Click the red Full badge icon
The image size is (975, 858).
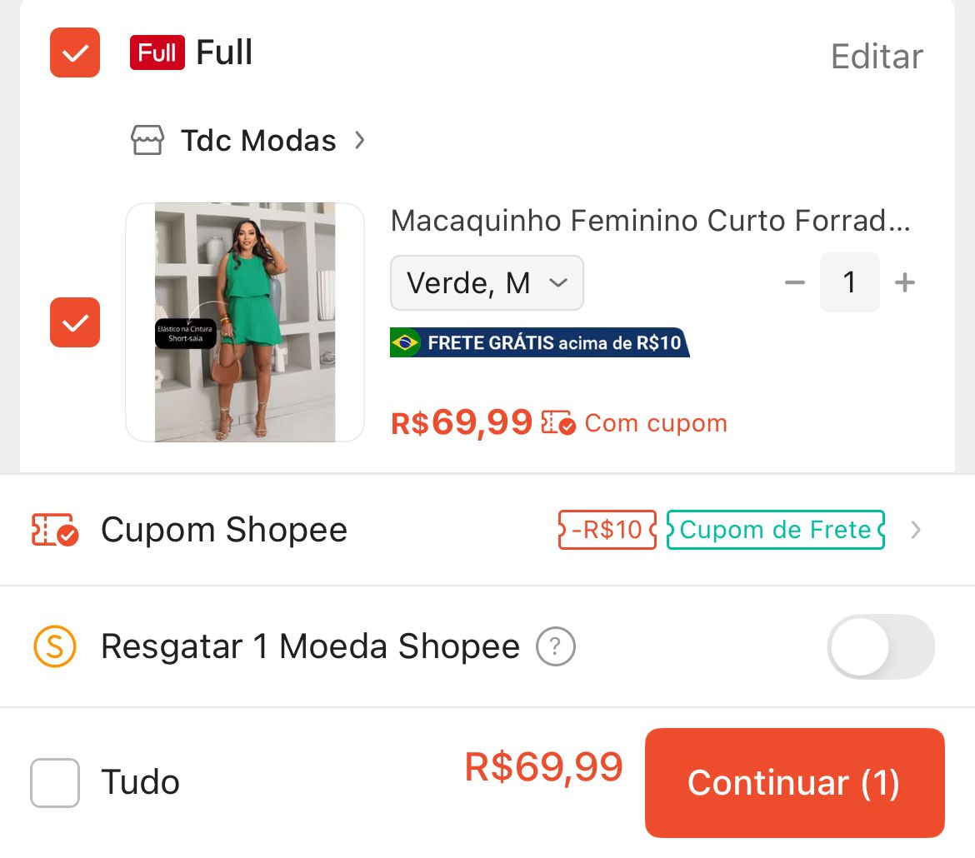[x=157, y=52]
